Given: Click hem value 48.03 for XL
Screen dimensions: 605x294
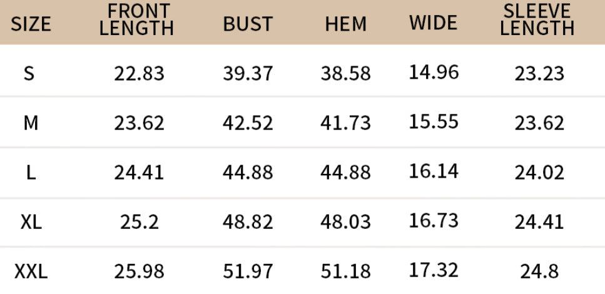Looking at the screenshot, I should point(346,222).
